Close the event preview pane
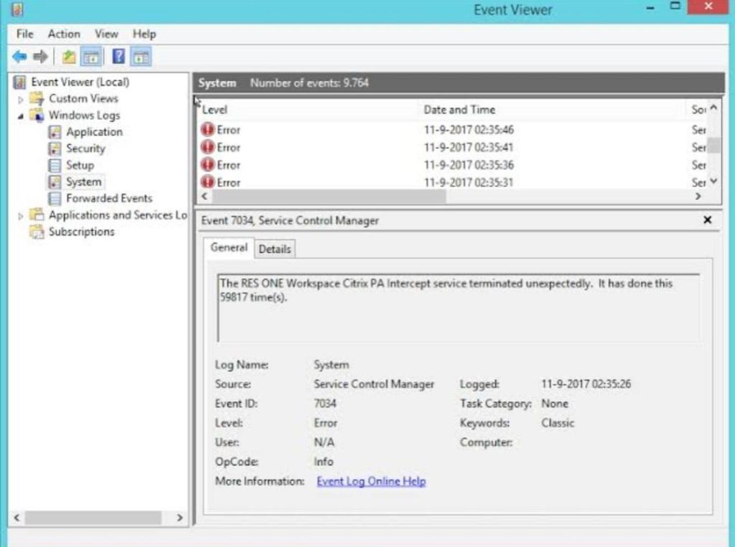 707,220
